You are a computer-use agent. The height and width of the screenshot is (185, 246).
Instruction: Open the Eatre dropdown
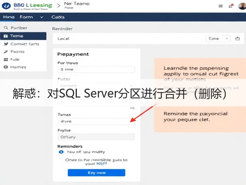[x=218, y=39]
